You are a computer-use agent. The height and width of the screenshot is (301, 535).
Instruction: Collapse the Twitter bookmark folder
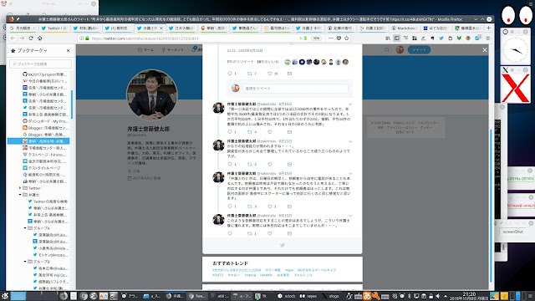20,188
